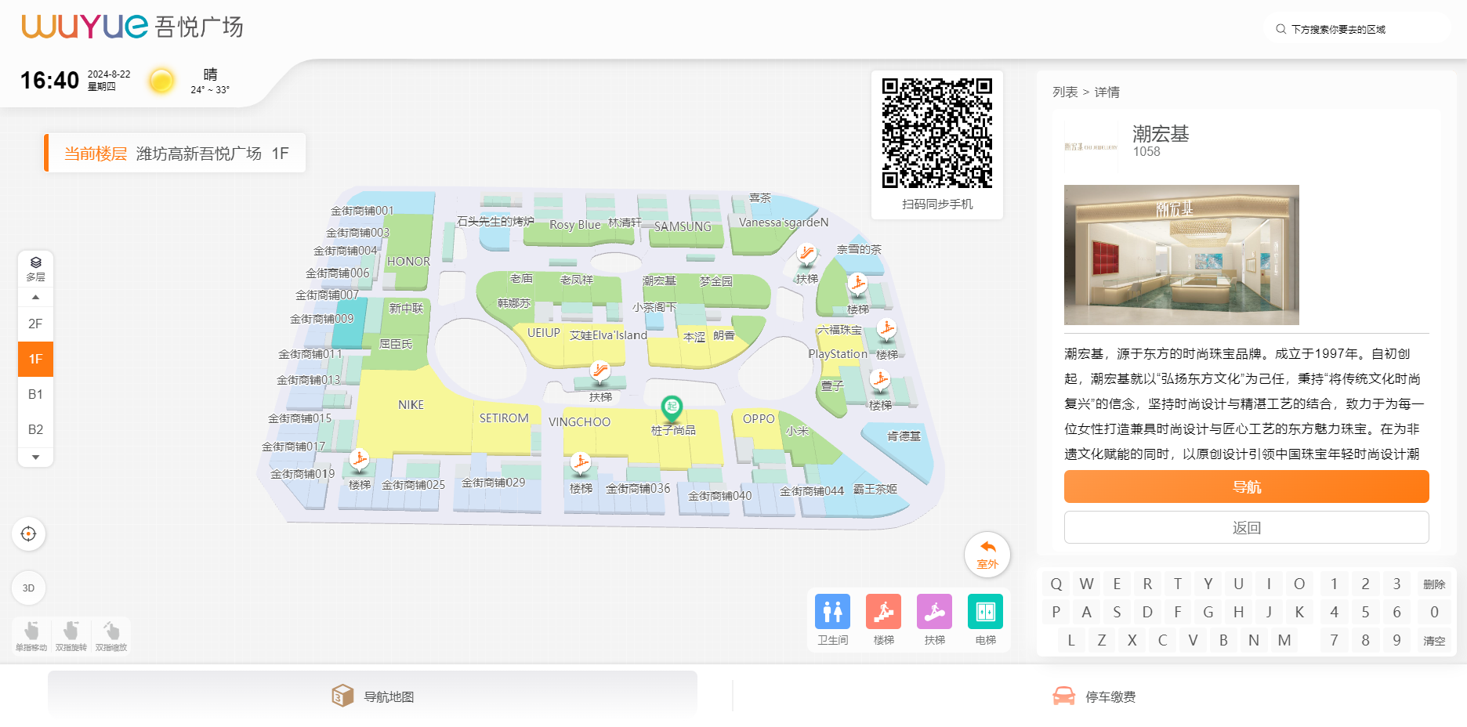Select the elevator (电梯) facility icon
This screenshot has height=727, width=1467.
[985, 612]
